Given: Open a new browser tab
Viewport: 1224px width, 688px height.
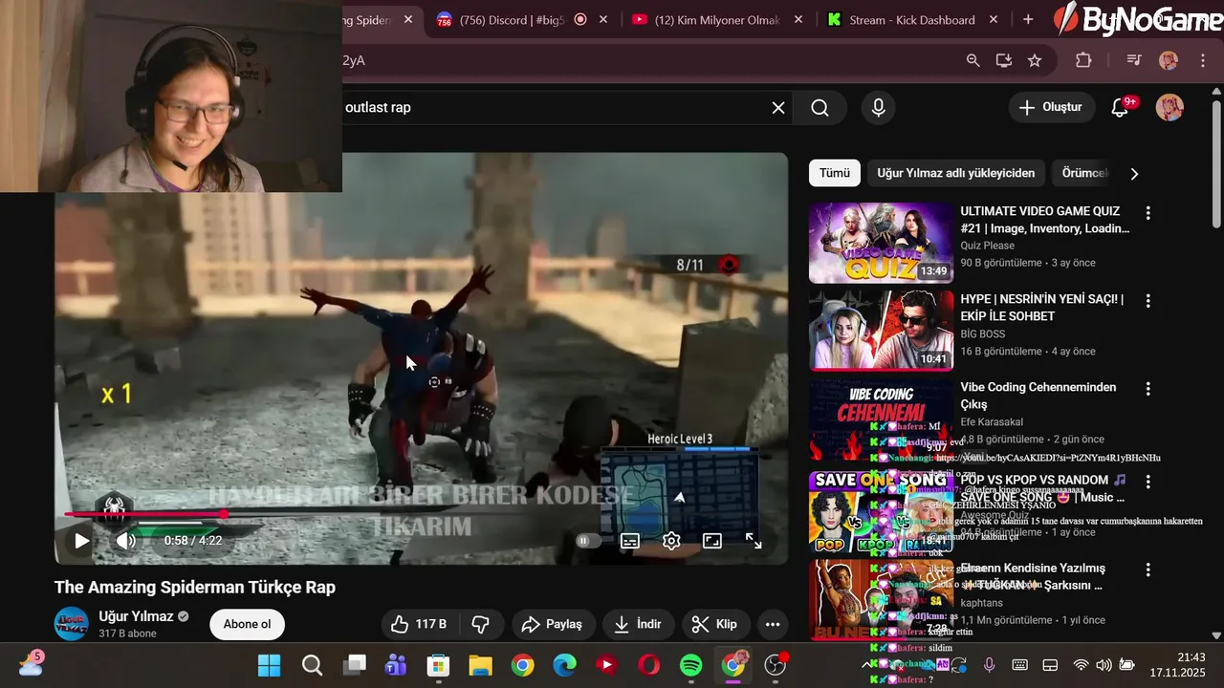Looking at the screenshot, I should pos(1028,20).
